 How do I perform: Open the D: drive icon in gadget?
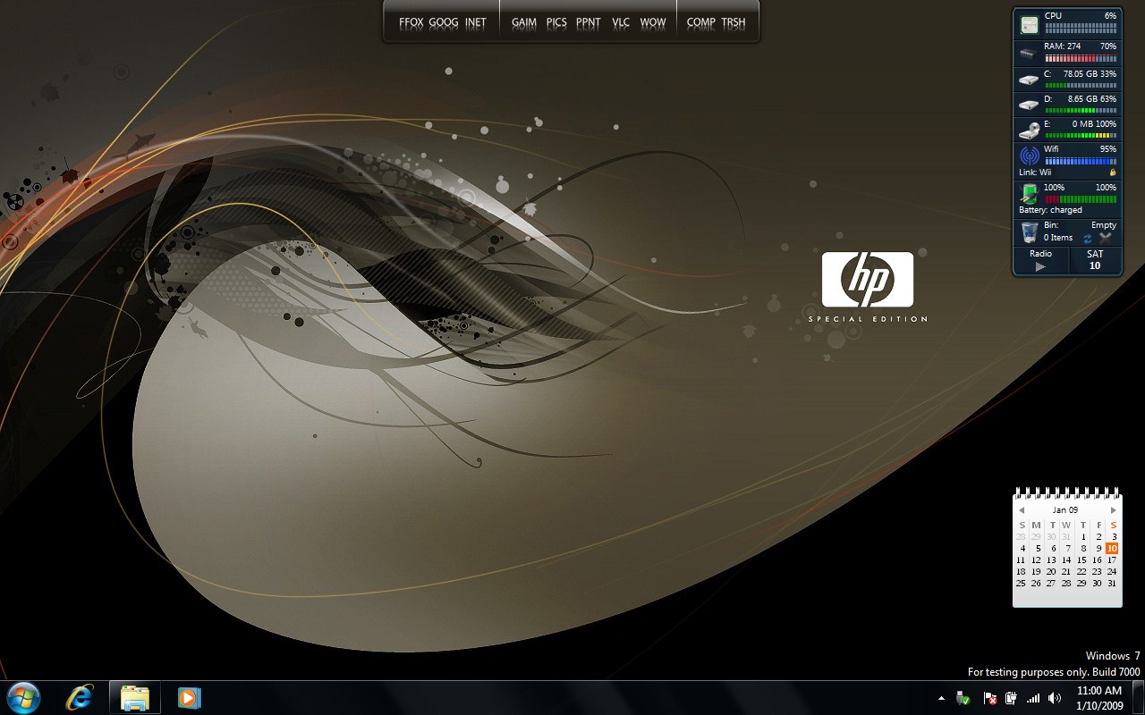coord(1030,105)
